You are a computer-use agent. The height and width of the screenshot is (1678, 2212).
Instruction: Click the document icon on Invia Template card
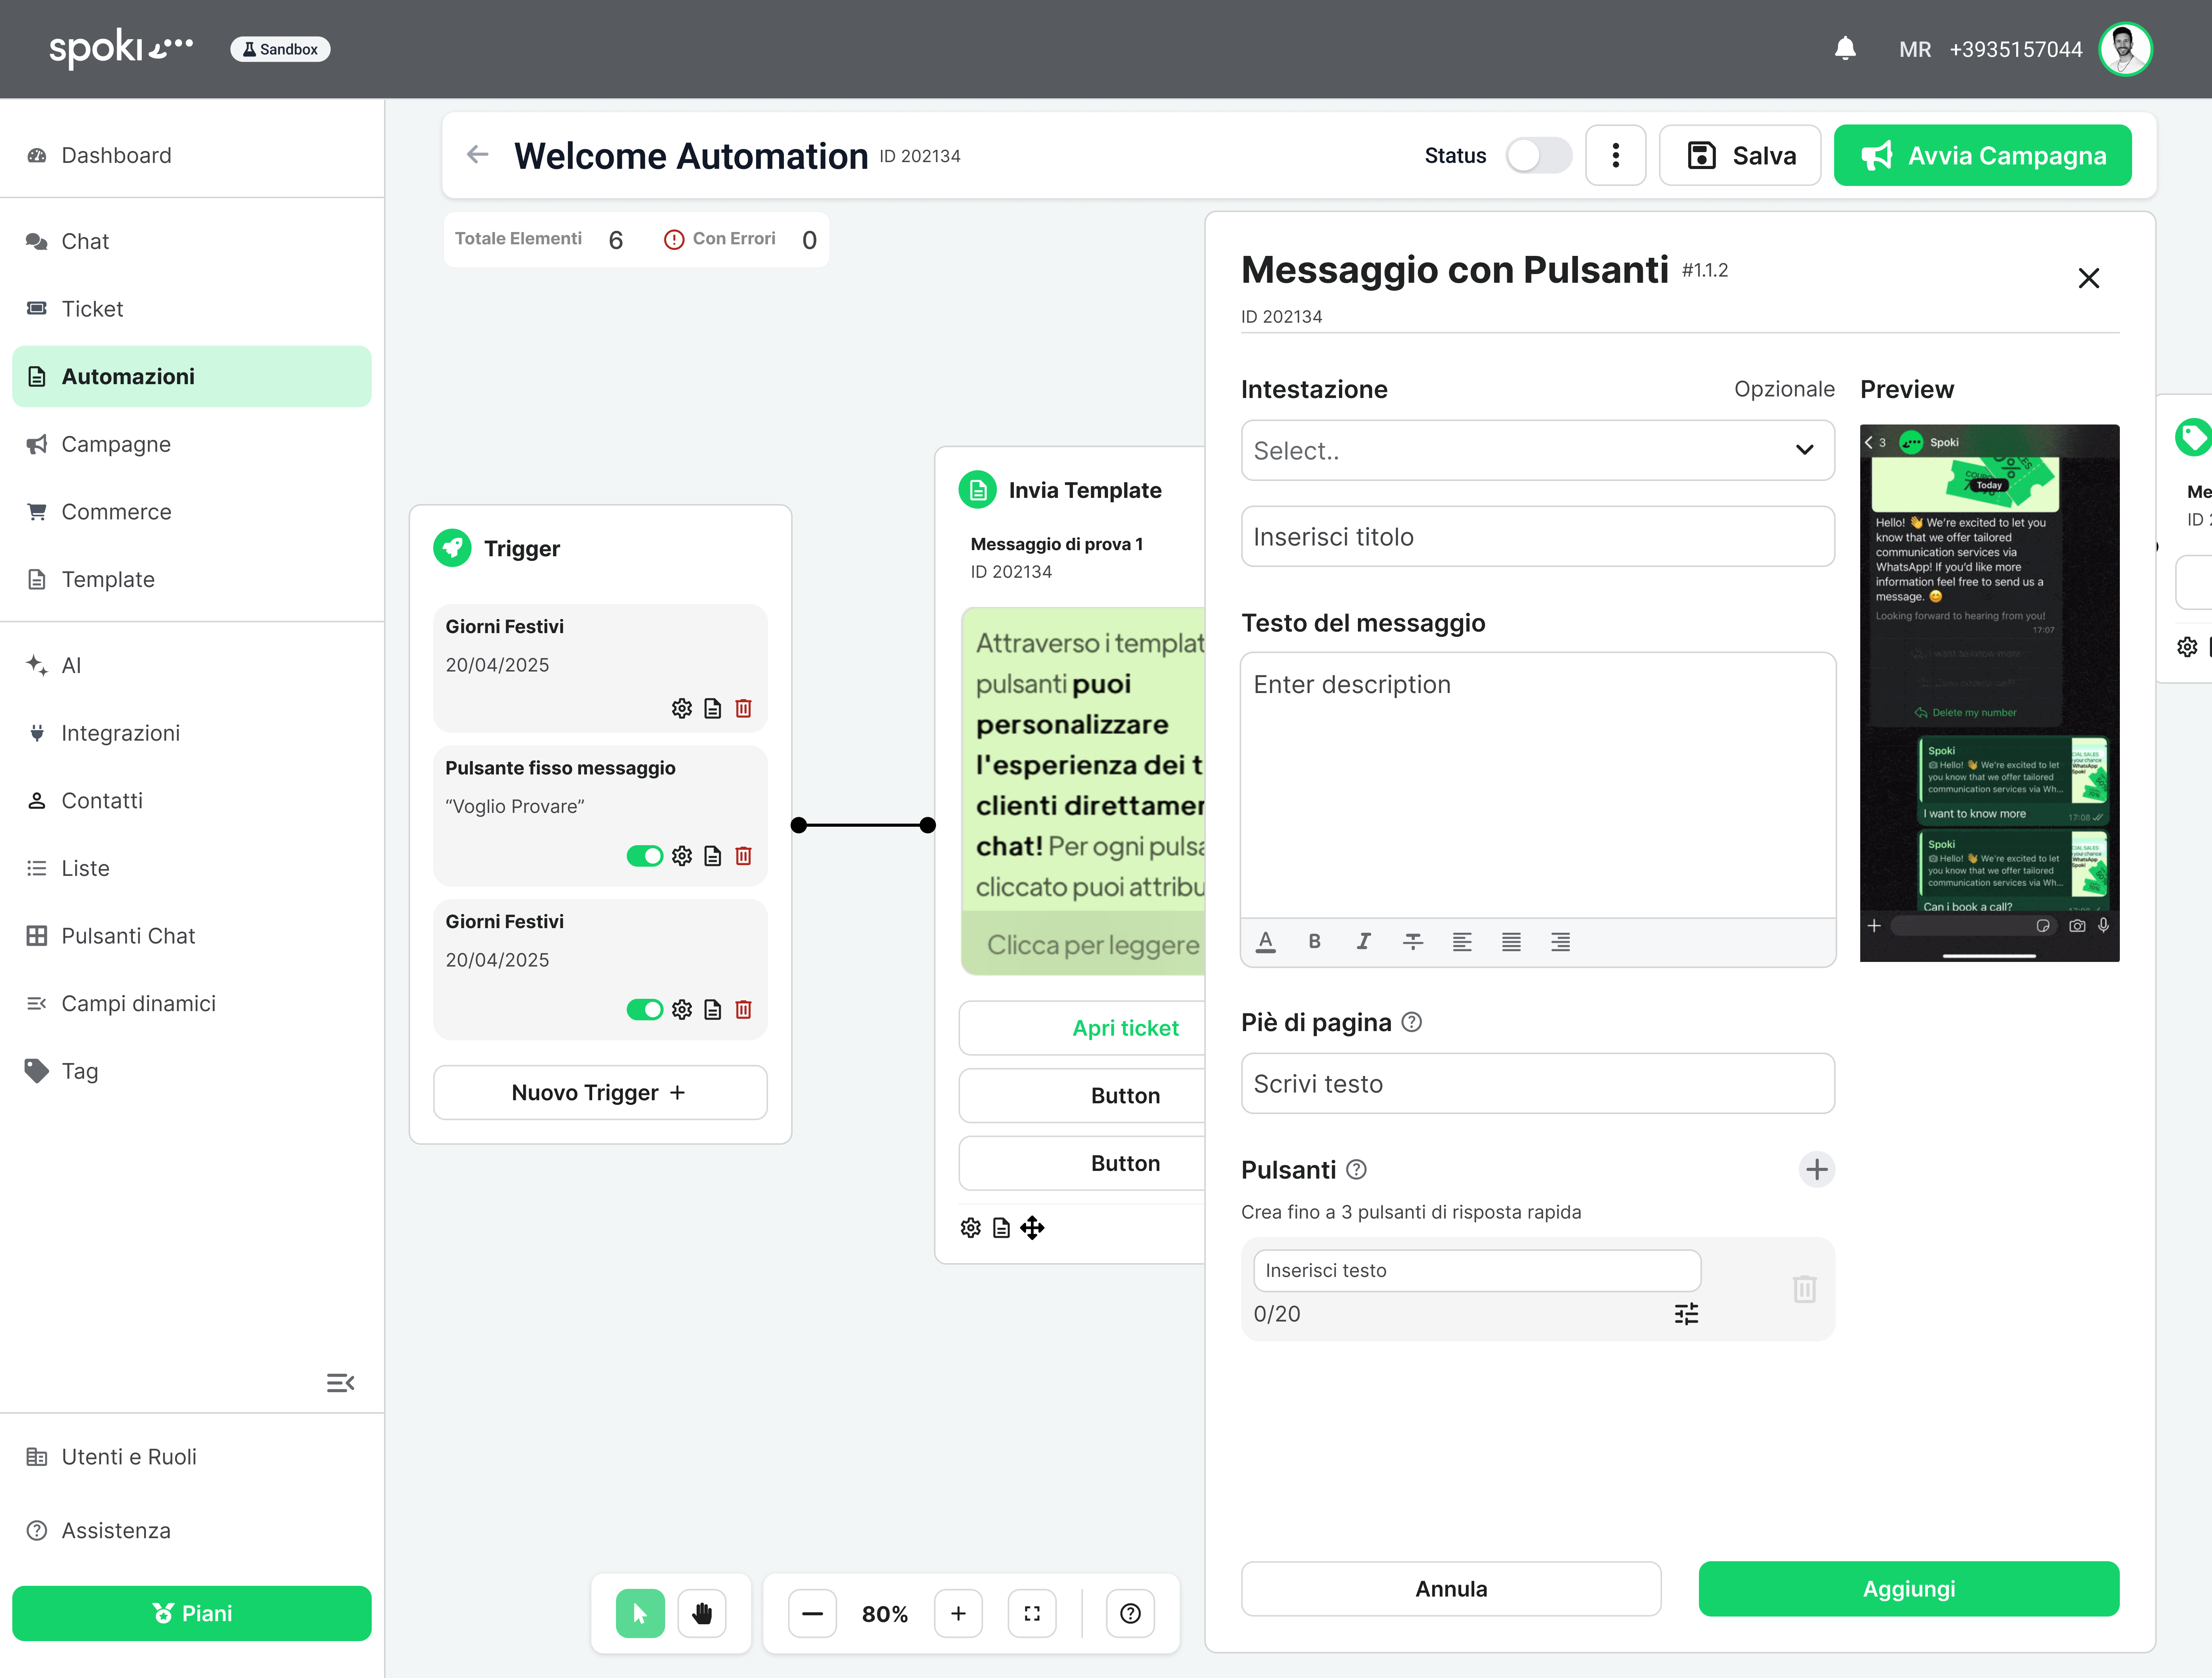pos(1001,1228)
